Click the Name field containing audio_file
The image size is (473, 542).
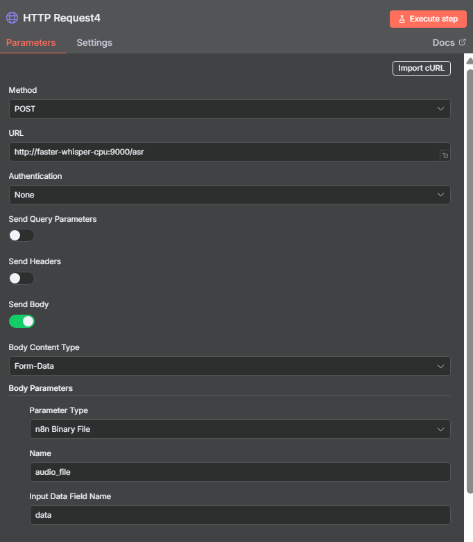click(240, 472)
